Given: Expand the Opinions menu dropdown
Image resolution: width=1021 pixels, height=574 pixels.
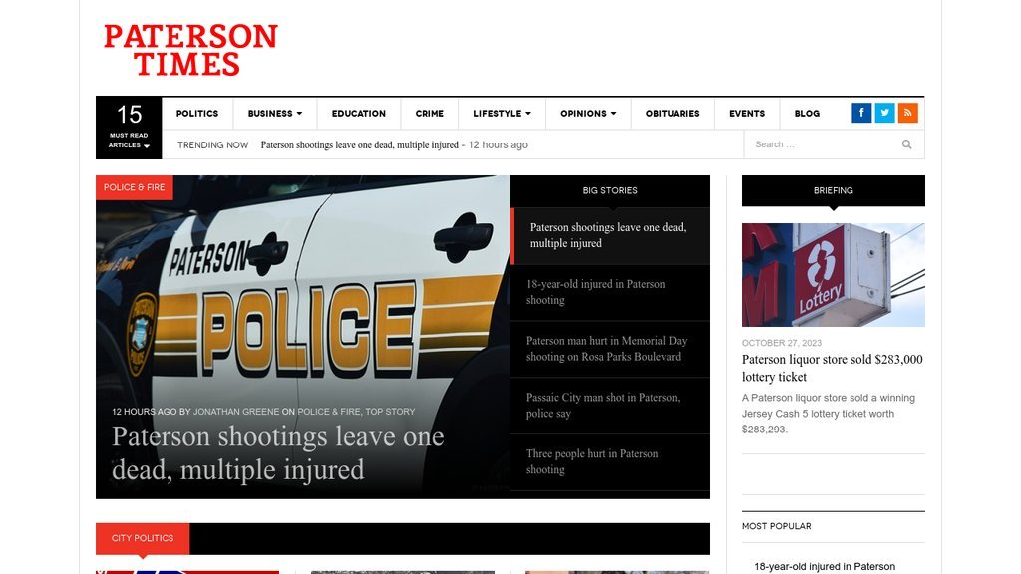Looking at the screenshot, I should coord(588,114).
